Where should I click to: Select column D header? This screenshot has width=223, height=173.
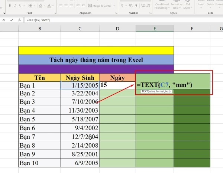tap(117, 29)
